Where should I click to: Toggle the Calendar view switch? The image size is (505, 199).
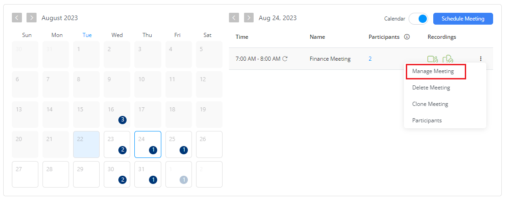pos(418,19)
